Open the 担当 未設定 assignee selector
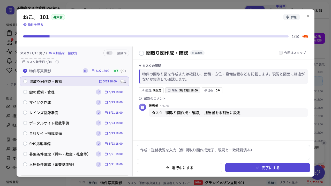 [x=151, y=90]
